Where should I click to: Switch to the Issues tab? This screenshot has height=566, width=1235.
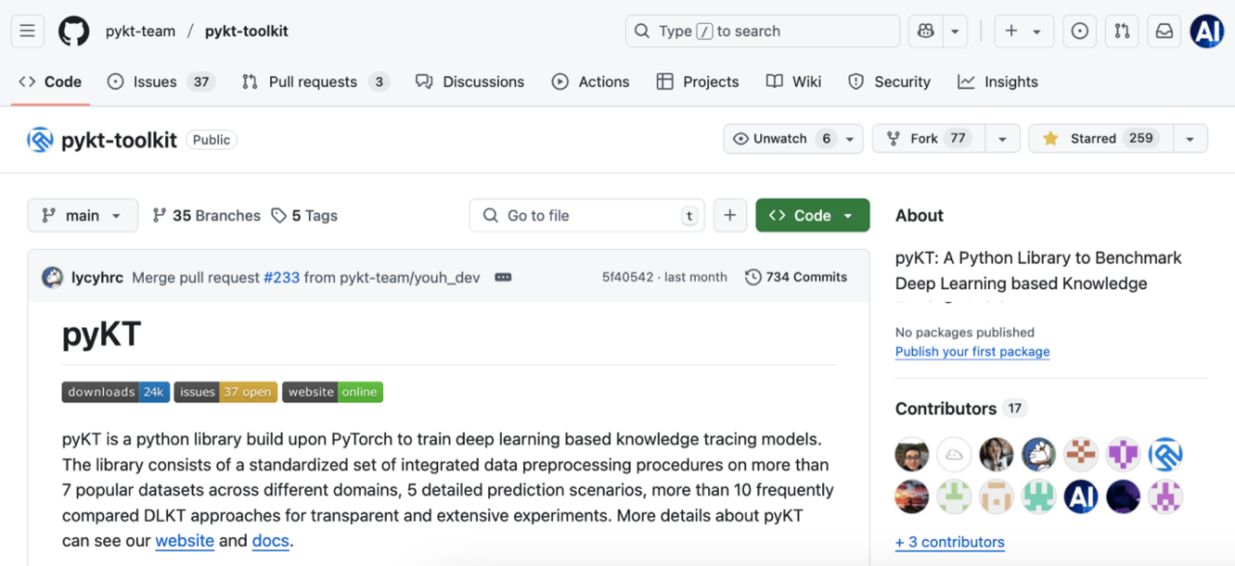pyautogui.click(x=159, y=82)
